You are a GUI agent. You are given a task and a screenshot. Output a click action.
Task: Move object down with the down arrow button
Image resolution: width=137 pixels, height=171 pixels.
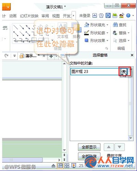click(120, 147)
